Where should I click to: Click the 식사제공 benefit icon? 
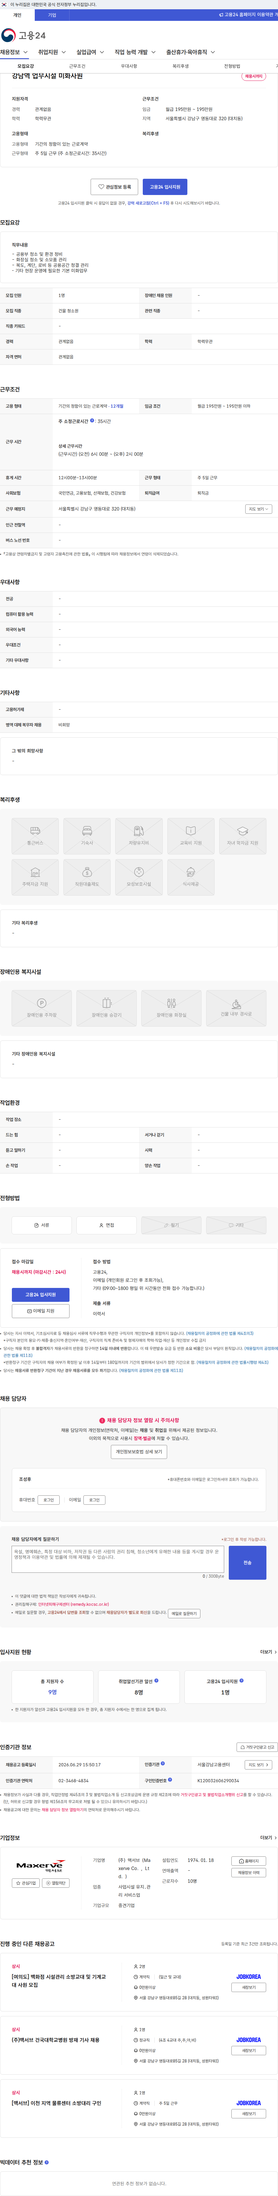pyautogui.click(x=191, y=877)
